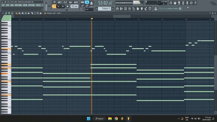Image resolution: width=217 pixels, height=122 pixels.
Task: Toggle loop recording button
Action: coord(76,2)
